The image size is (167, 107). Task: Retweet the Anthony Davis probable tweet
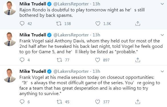pos(60,60)
